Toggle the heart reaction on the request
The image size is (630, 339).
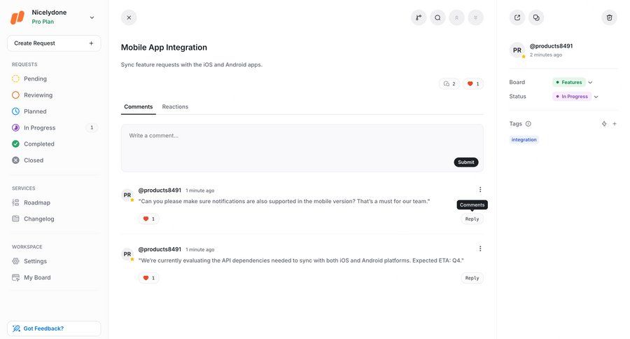473,84
